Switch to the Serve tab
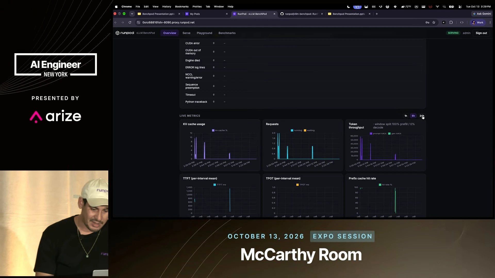This screenshot has height=278, width=495. (186, 33)
